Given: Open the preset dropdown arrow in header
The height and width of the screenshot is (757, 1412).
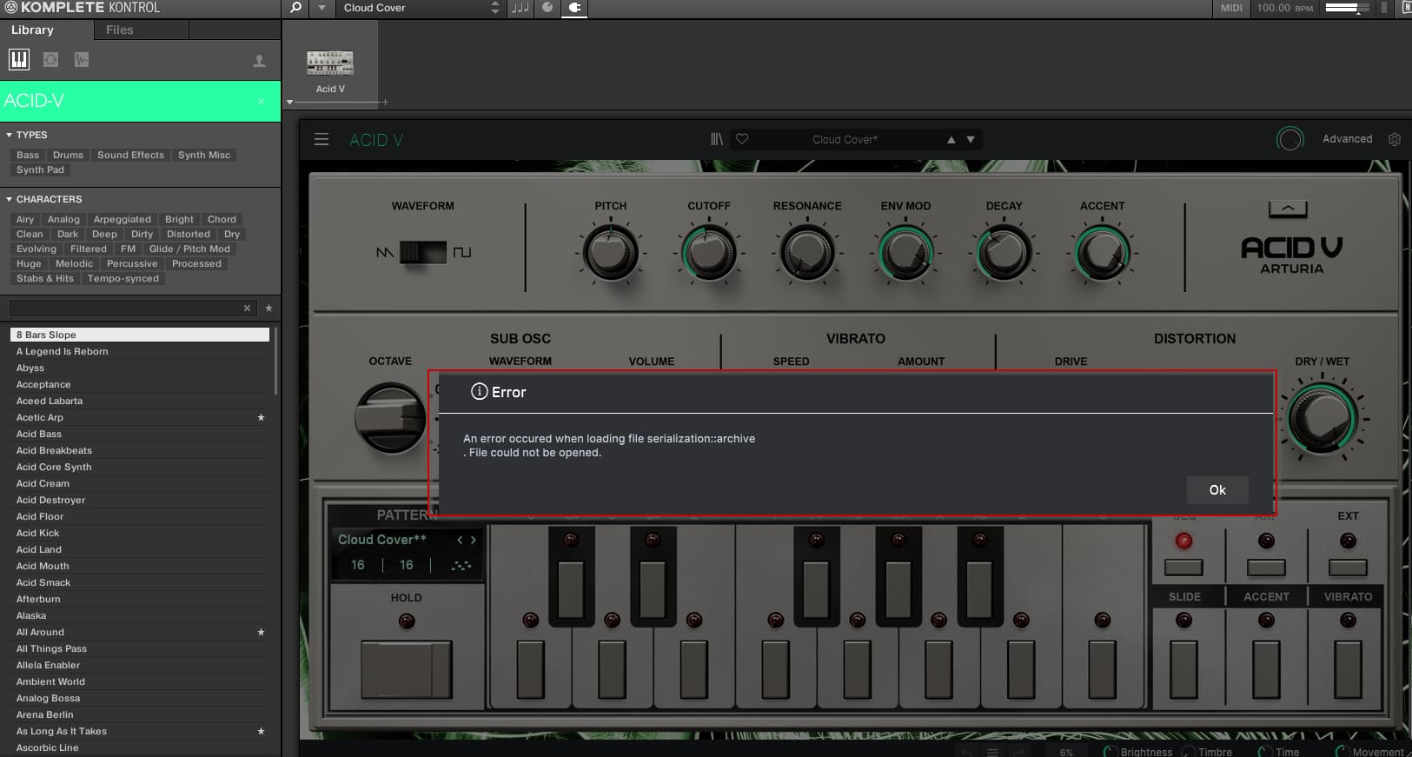Looking at the screenshot, I should (x=322, y=8).
